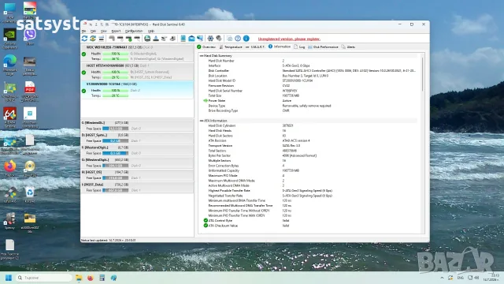Click the Refresh icon in the toolbar

pos(84,39)
